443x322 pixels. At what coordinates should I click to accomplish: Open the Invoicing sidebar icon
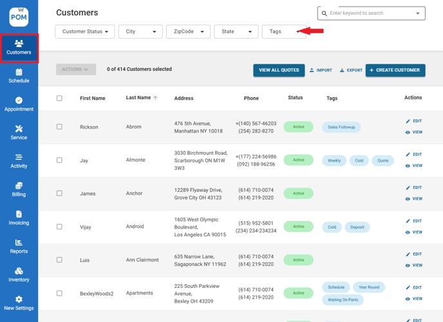click(x=19, y=214)
